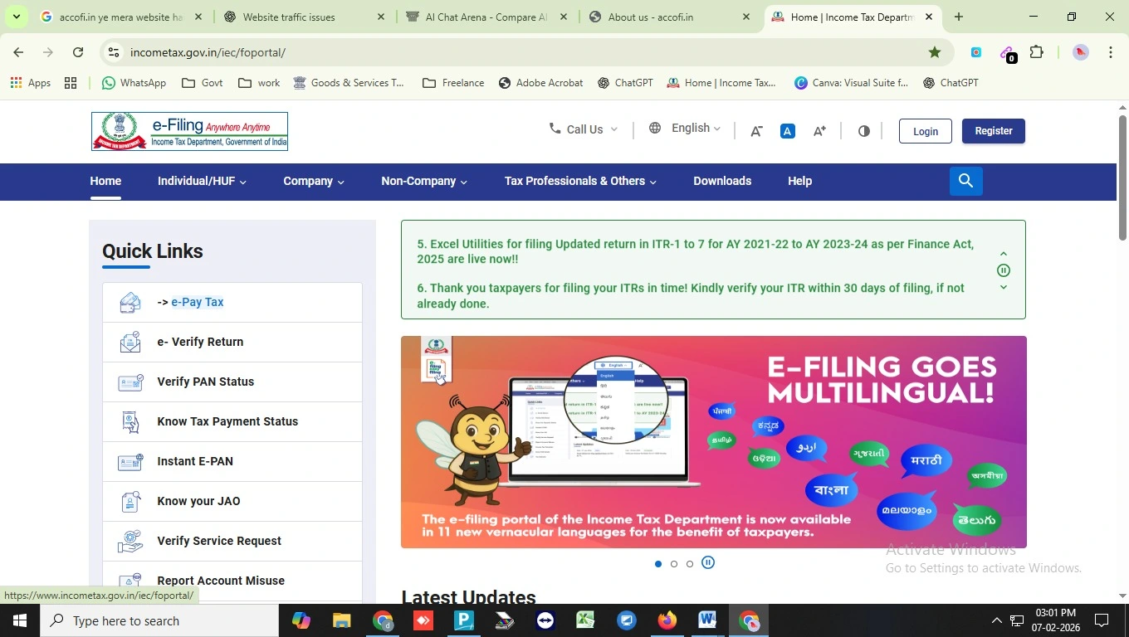Screen dimensions: 1129x637
Task: Reload the page using the refresh icon
Action: point(78,52)
